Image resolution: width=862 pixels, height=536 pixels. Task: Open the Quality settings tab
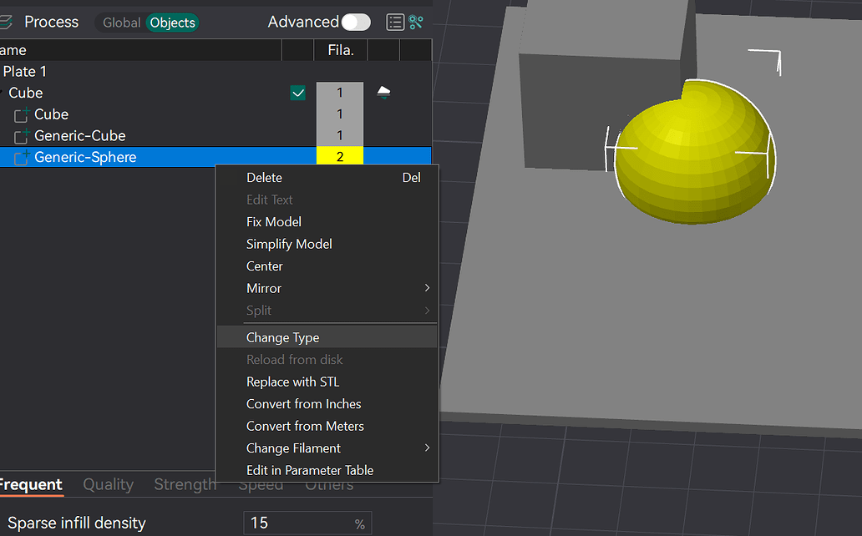coord(109,484)
